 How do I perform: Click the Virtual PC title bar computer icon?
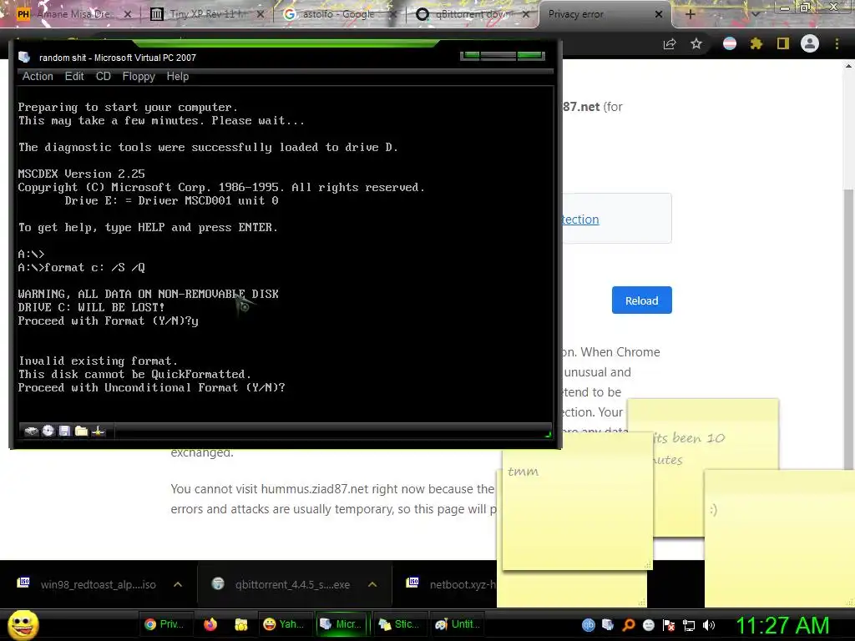(x=24, y=58)
